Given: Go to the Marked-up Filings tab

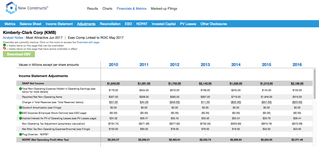Looking at the screenshot, I should pyautogui.click(x=164, y=9).
